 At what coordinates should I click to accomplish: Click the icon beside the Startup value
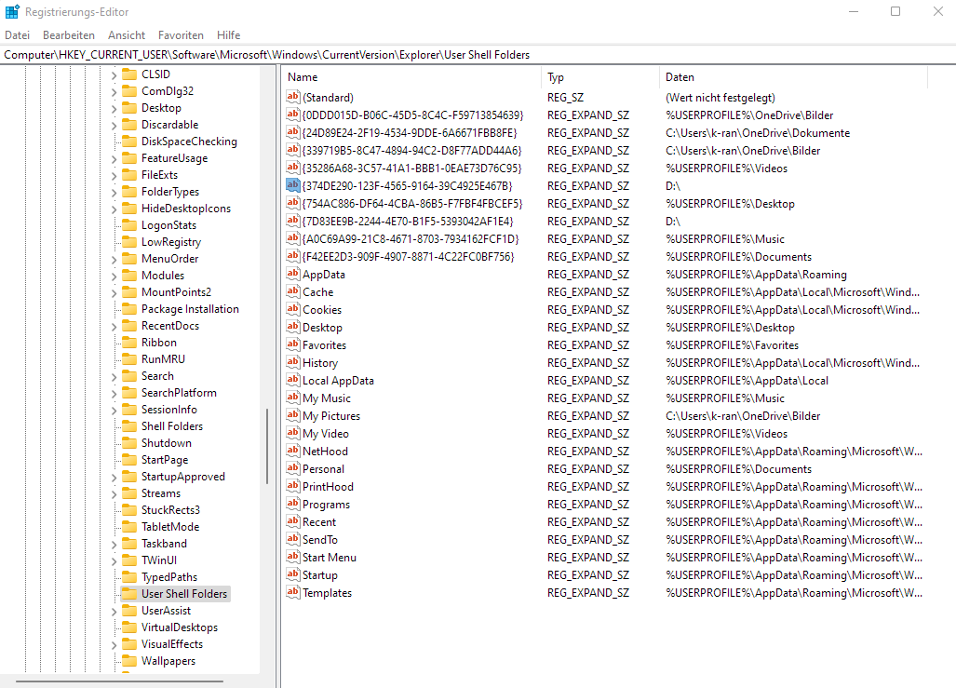[293, 573]
